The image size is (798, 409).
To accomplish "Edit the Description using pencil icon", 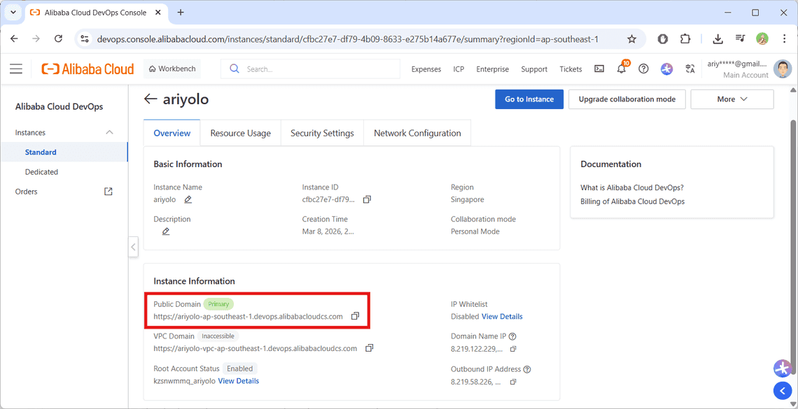I will [166, 231].
